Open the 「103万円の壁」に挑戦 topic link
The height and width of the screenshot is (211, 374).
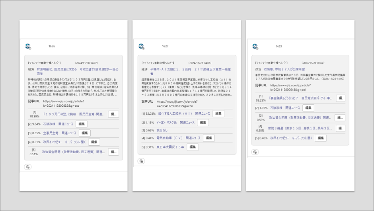74,114
